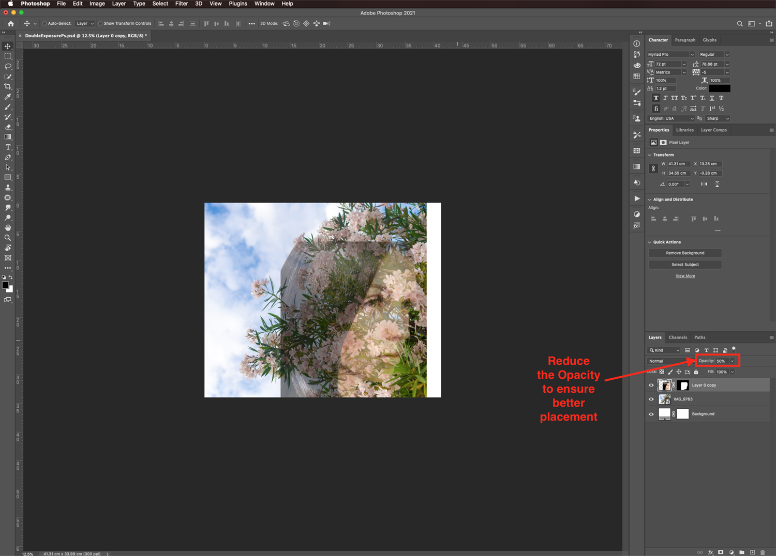
Task: Select the Hand tool
Action: (x=8, y=228)
